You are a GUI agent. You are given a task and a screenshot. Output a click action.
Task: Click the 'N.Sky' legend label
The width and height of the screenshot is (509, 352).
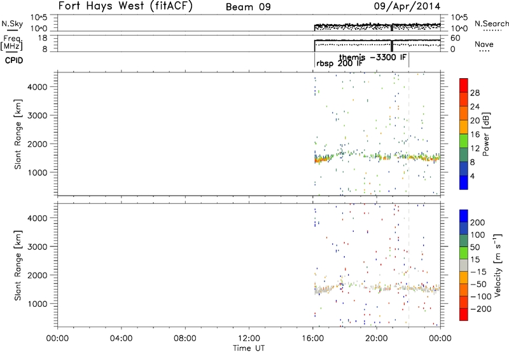coord(12,24)
